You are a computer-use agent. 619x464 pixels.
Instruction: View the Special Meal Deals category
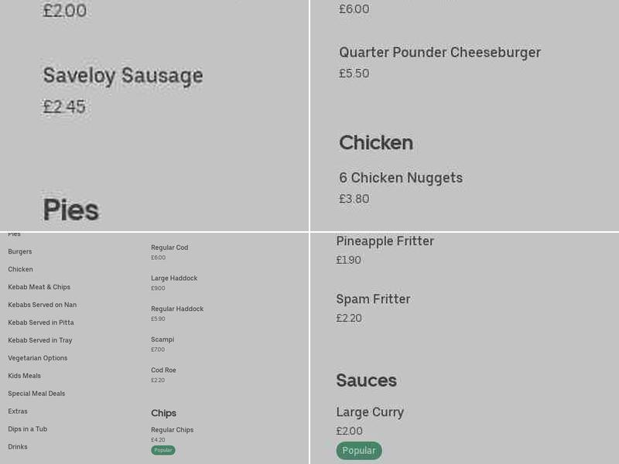[x=36, y=394]
